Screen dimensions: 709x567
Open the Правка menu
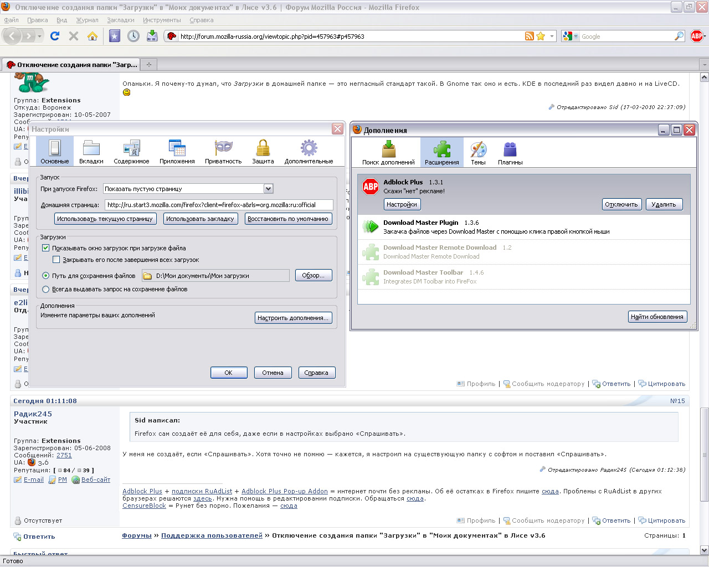tap(37, 20)
